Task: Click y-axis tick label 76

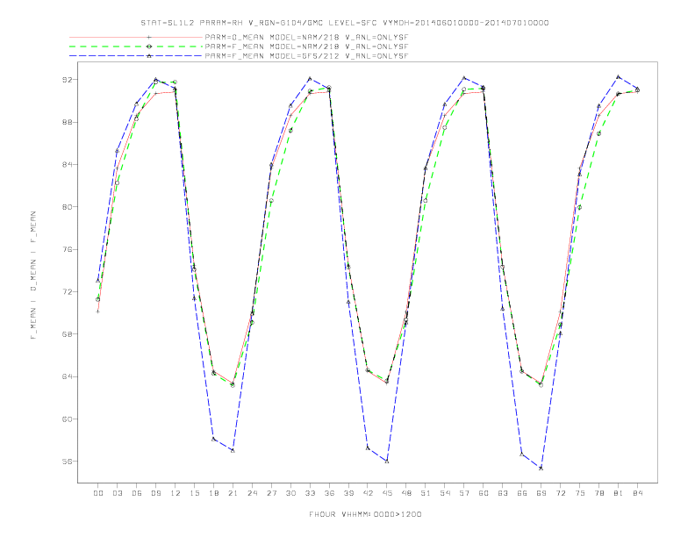Action: pyautogui.click(x=67, y=249)
